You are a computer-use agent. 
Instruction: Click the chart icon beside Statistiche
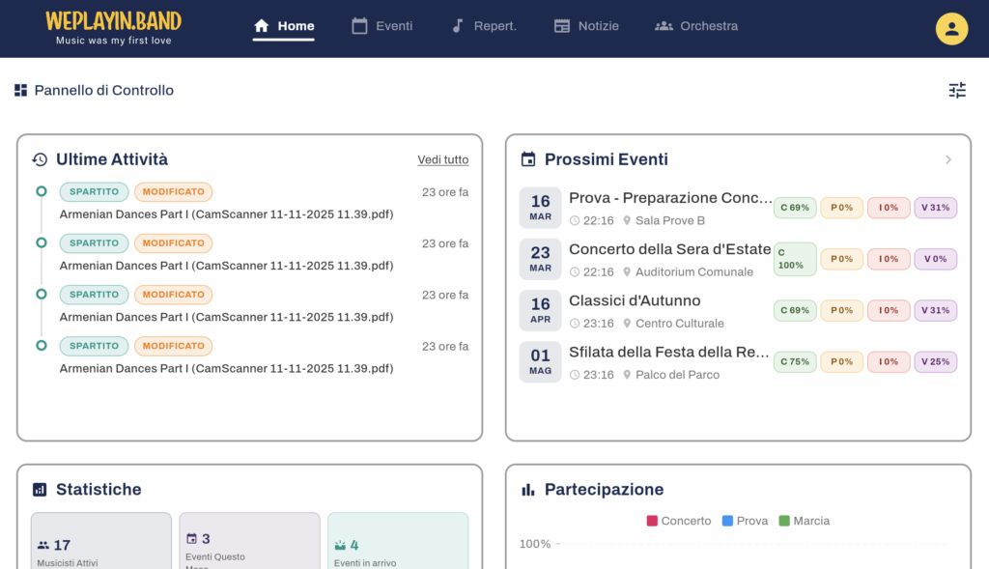tap(40, 490)
